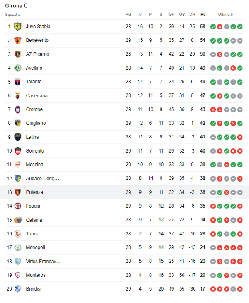The width and height of the screenshot is (249, 303).
Task: Click the Juve Stabia club crest
Action: [x=17, y=27]
